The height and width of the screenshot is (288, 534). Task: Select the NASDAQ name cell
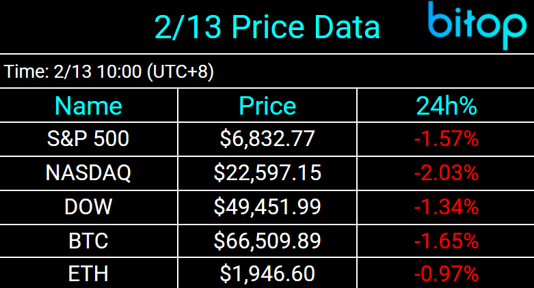[88, 173]
